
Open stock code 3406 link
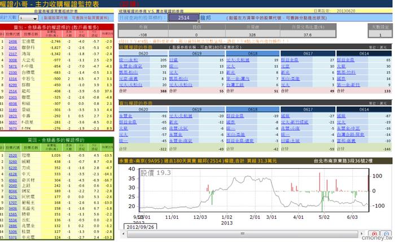[13, 208]
